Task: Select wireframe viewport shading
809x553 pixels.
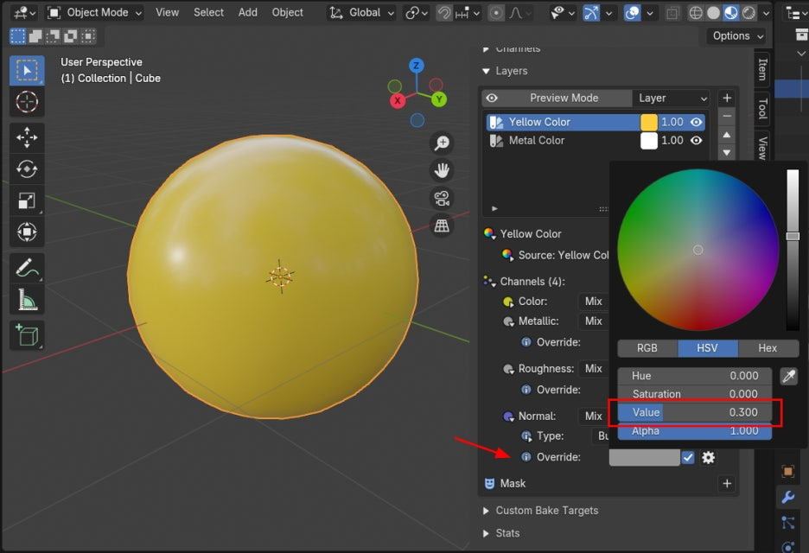Action: point(696,13)
